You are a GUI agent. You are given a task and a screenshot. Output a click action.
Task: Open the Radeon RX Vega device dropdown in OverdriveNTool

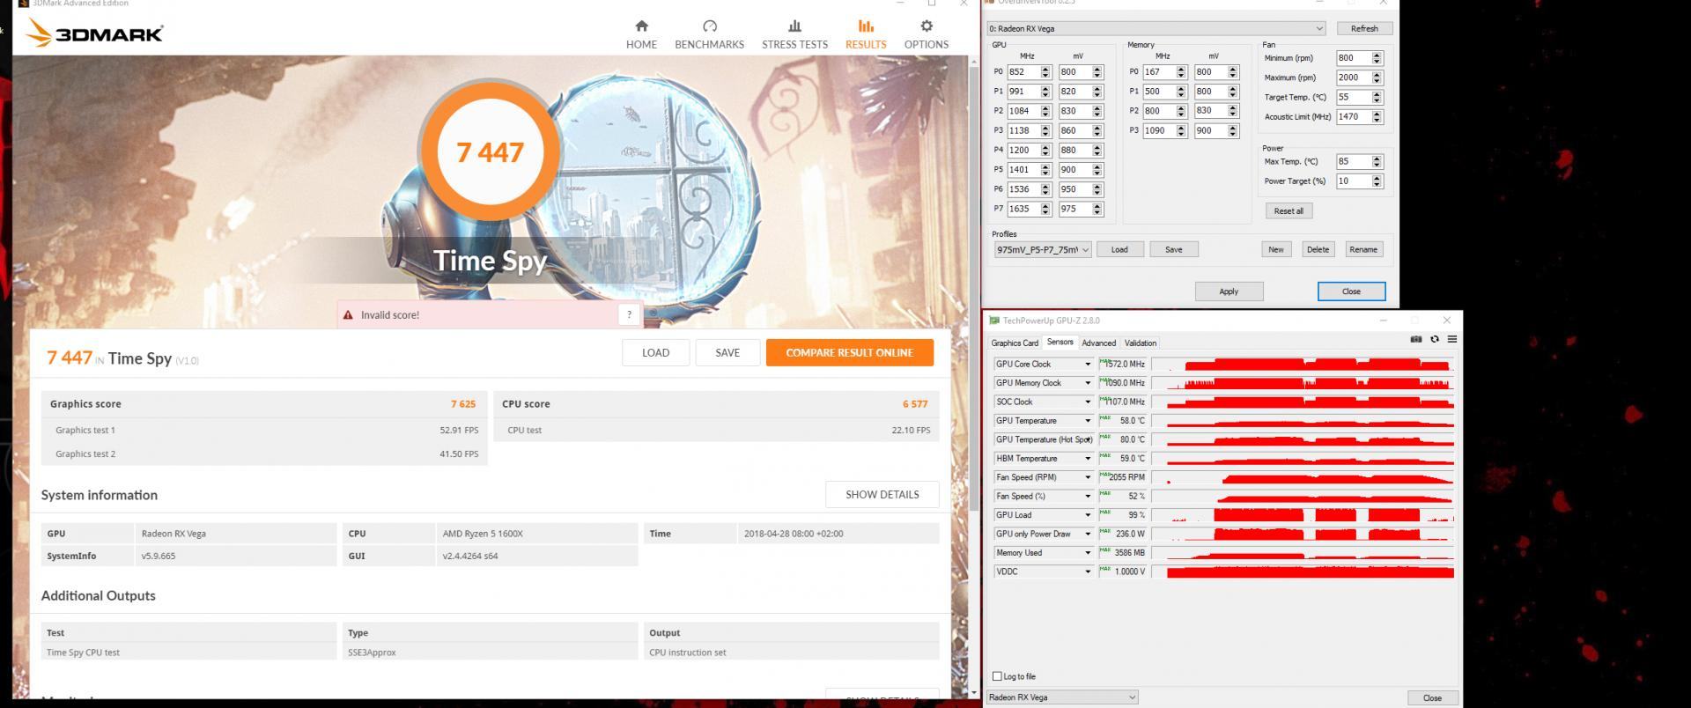[x=1156, y=28]
